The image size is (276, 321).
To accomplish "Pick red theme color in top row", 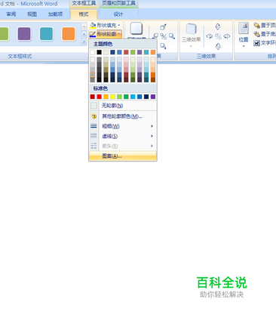I will click(126, 52).
